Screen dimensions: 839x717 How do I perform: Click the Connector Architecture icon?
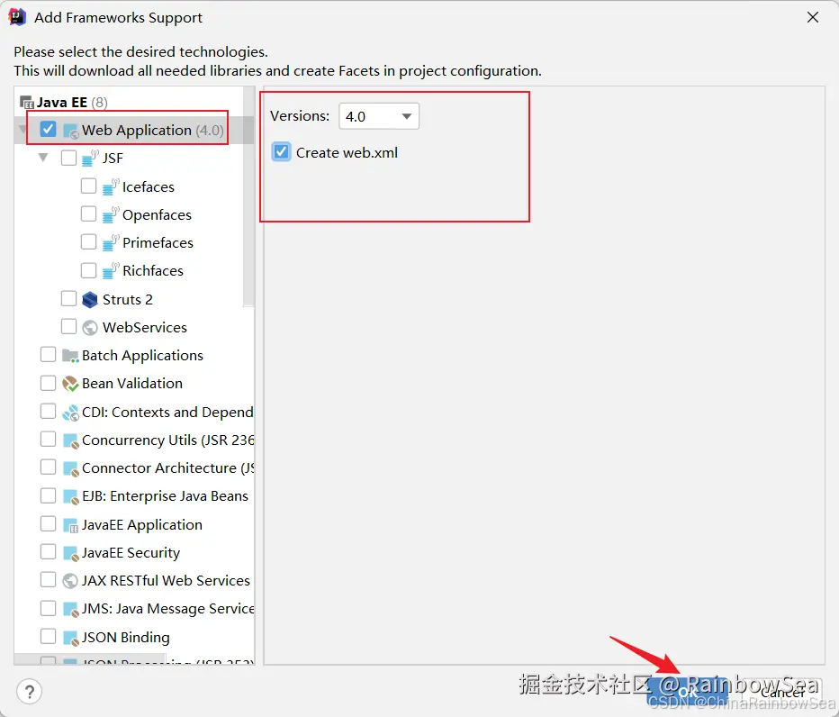click(70, 468)
